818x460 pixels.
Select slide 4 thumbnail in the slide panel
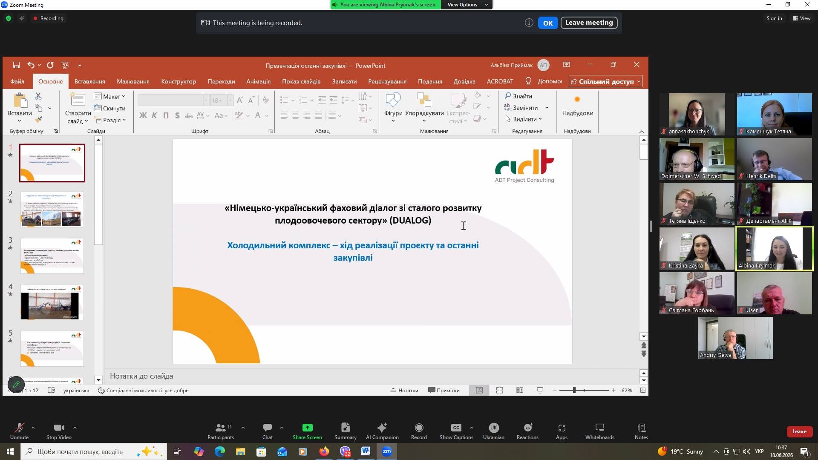[x=52, y=302]
